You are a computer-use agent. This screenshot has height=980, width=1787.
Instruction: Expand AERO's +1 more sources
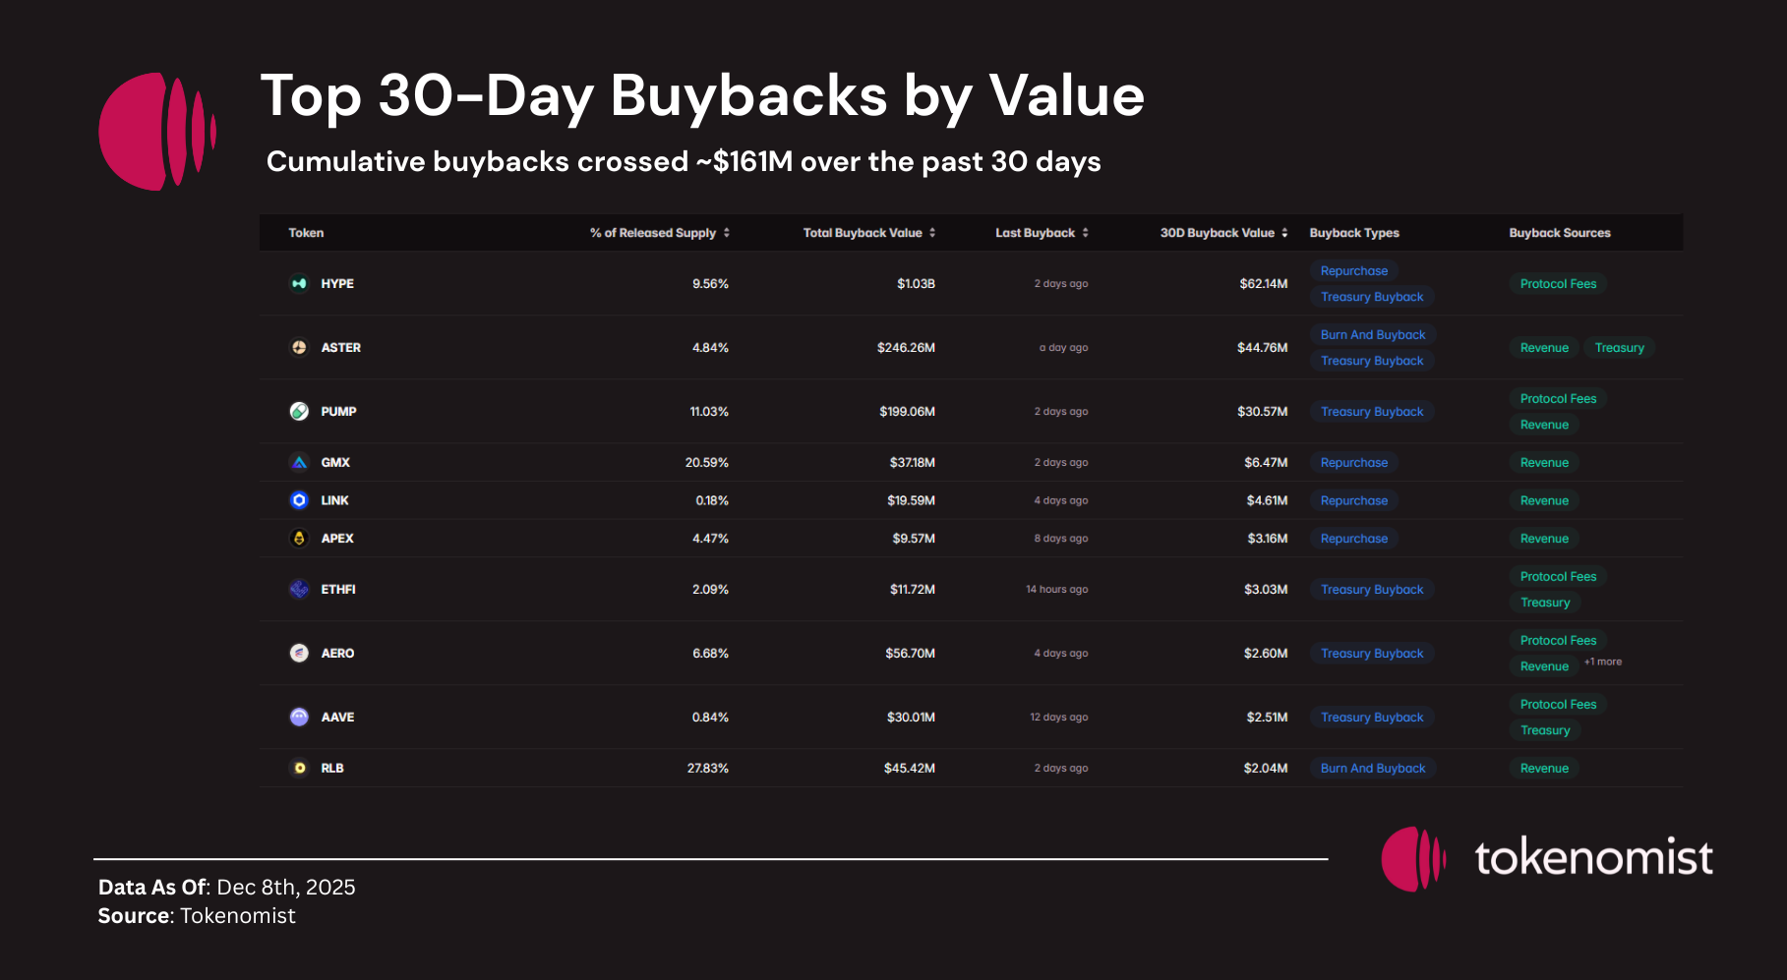pyautogui.click(x=1603, y=662)
